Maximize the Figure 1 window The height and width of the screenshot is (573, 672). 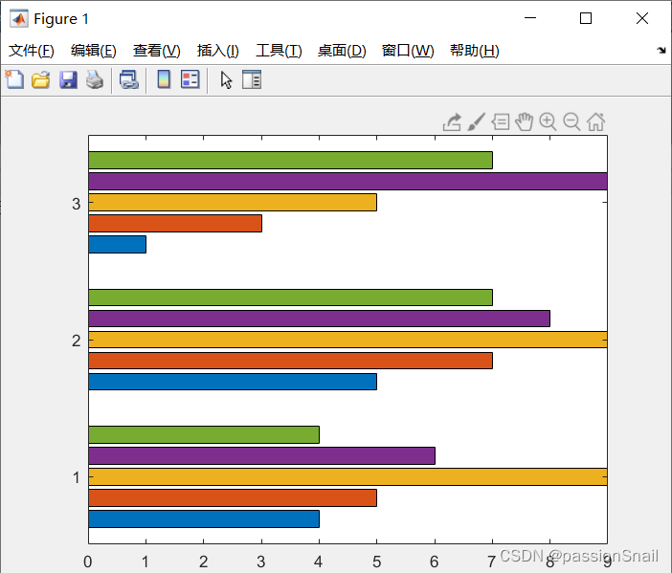586,18
